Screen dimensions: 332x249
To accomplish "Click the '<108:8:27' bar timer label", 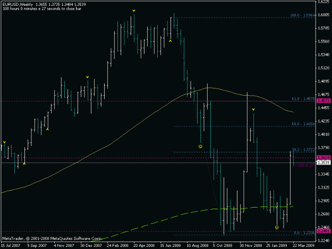I will point(304,165).
